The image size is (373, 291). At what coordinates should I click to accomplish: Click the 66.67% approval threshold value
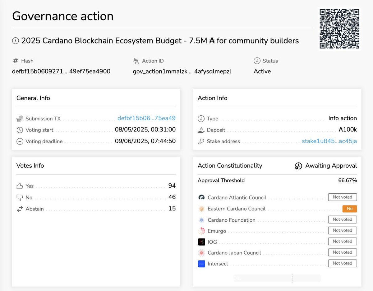[x=348, y=180]
